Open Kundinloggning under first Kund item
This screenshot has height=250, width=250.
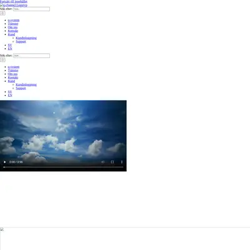(x=26, y=38)
